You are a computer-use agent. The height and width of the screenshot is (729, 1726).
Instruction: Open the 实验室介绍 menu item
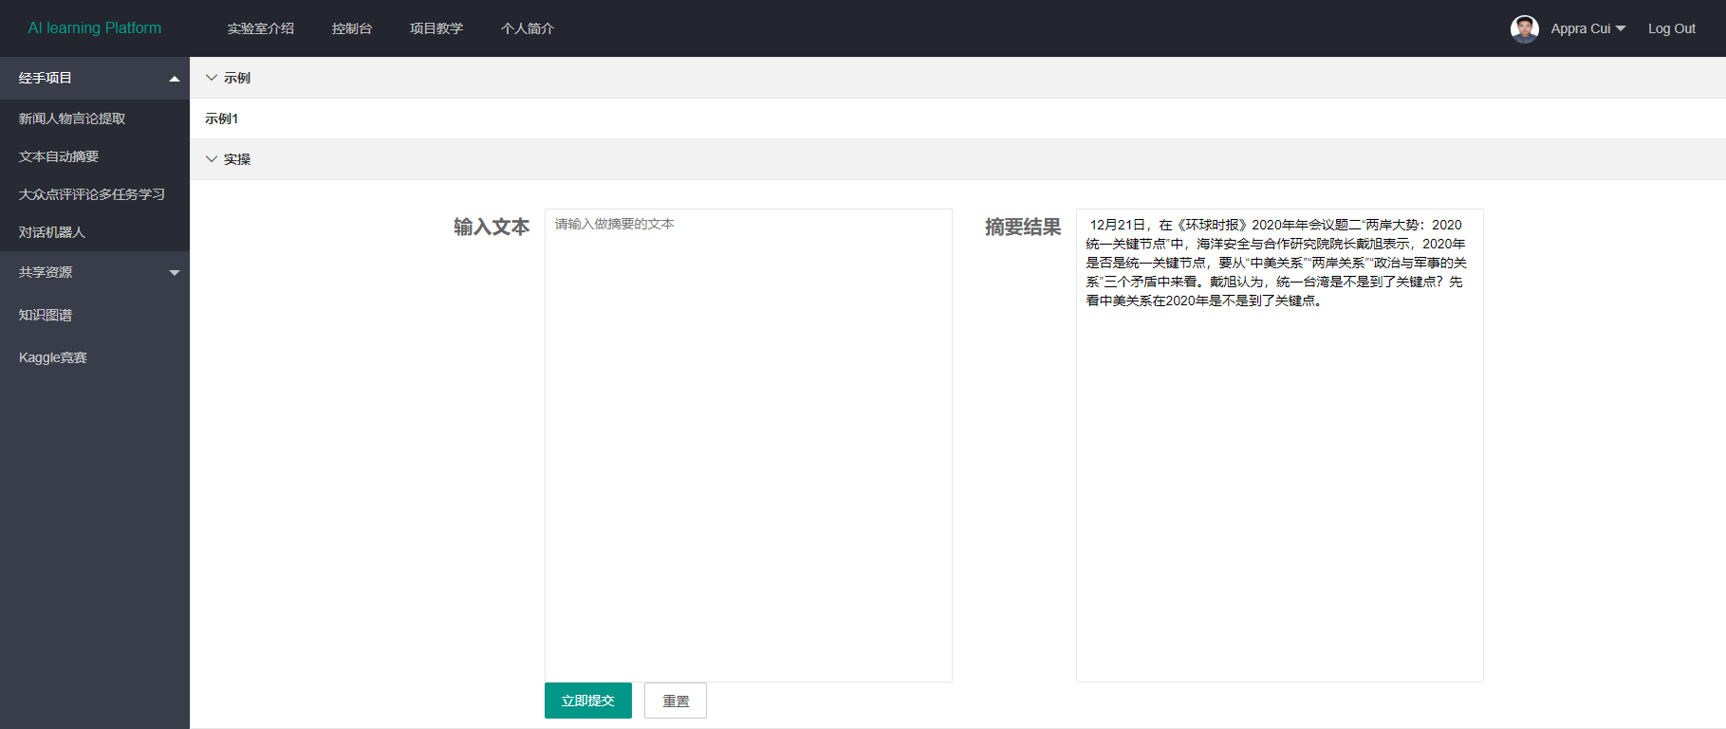click(x=261, y=28)
